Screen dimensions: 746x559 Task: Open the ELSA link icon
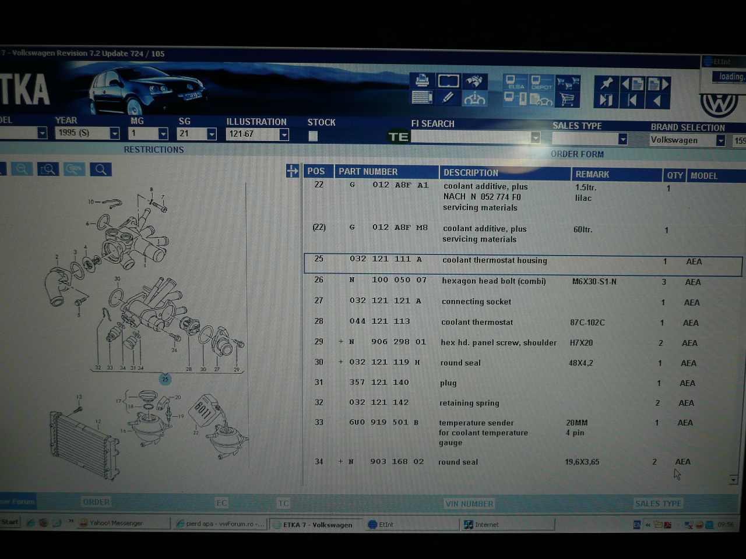pyautogui.click(x=515, y=82)
